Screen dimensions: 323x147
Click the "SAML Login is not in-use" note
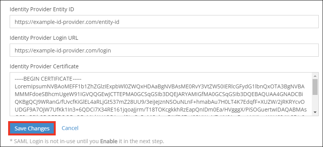tap(87, 142)
